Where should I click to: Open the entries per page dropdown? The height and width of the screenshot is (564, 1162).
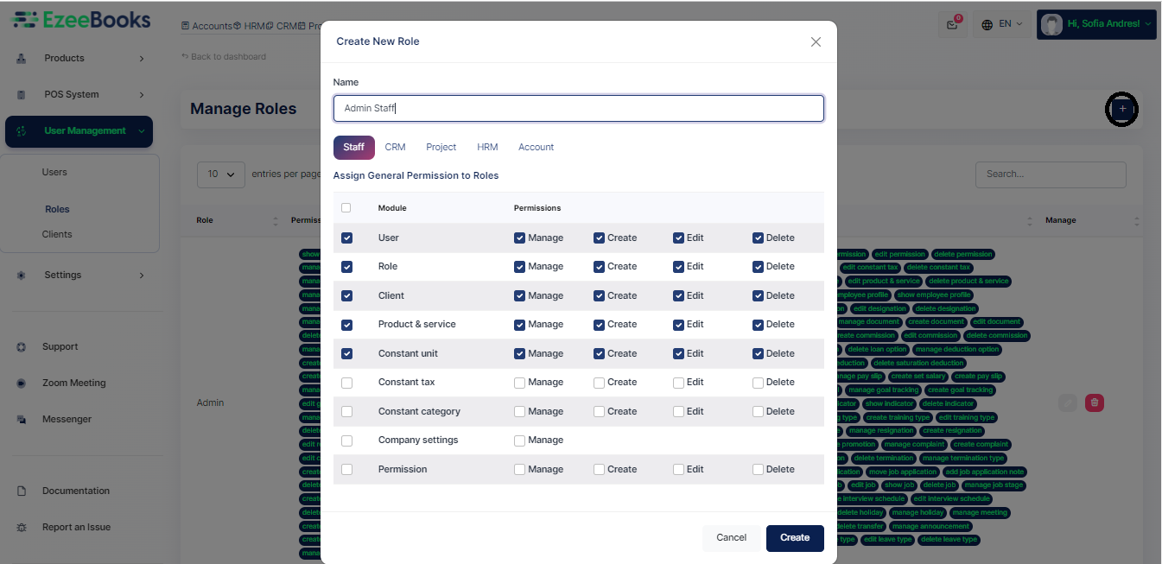coord(220,174)
